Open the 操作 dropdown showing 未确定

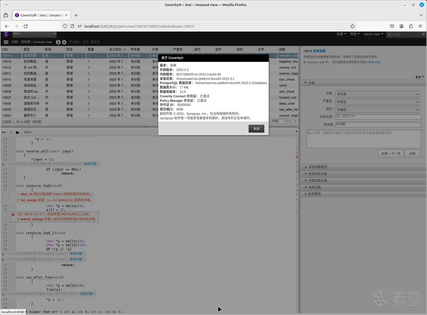[378, 110]
